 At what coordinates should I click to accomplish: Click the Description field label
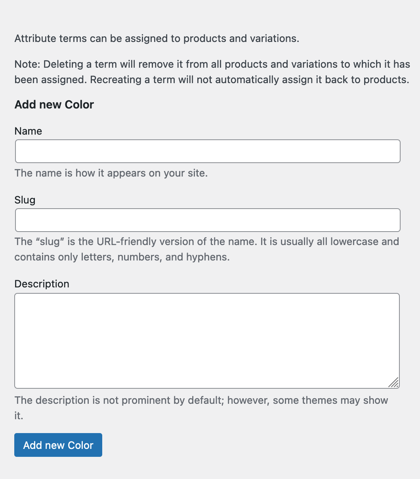pos(42,284)
